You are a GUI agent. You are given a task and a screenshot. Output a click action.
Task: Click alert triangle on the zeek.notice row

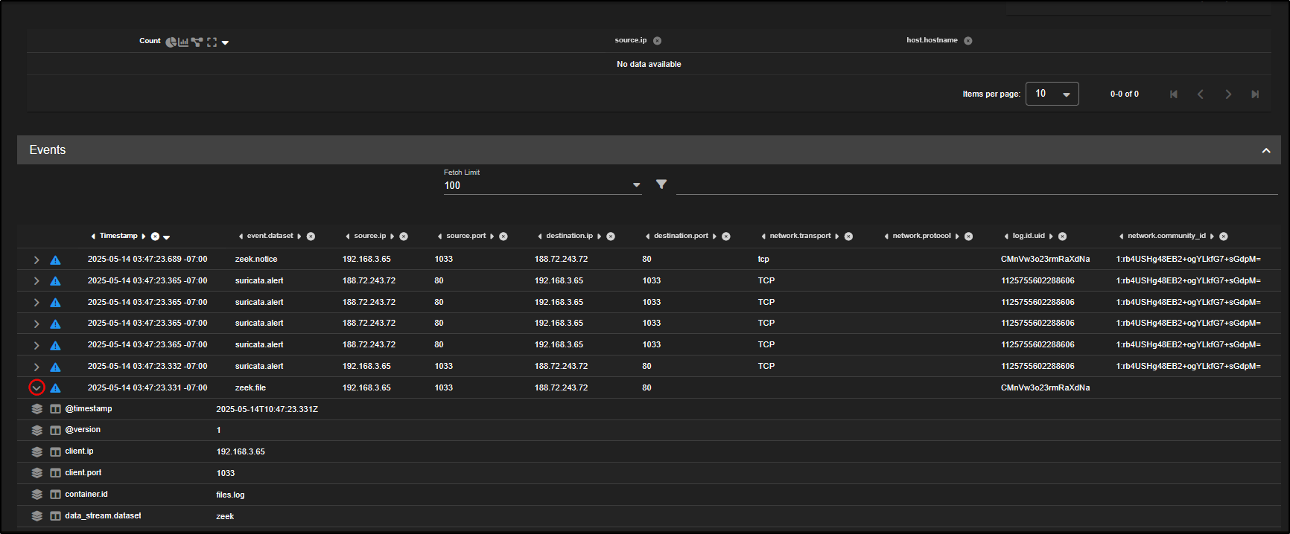click(55, 260)
